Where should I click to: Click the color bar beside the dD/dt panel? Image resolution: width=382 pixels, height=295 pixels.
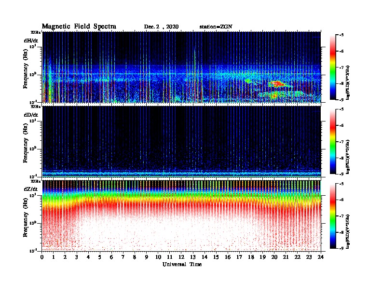(333, 142)
